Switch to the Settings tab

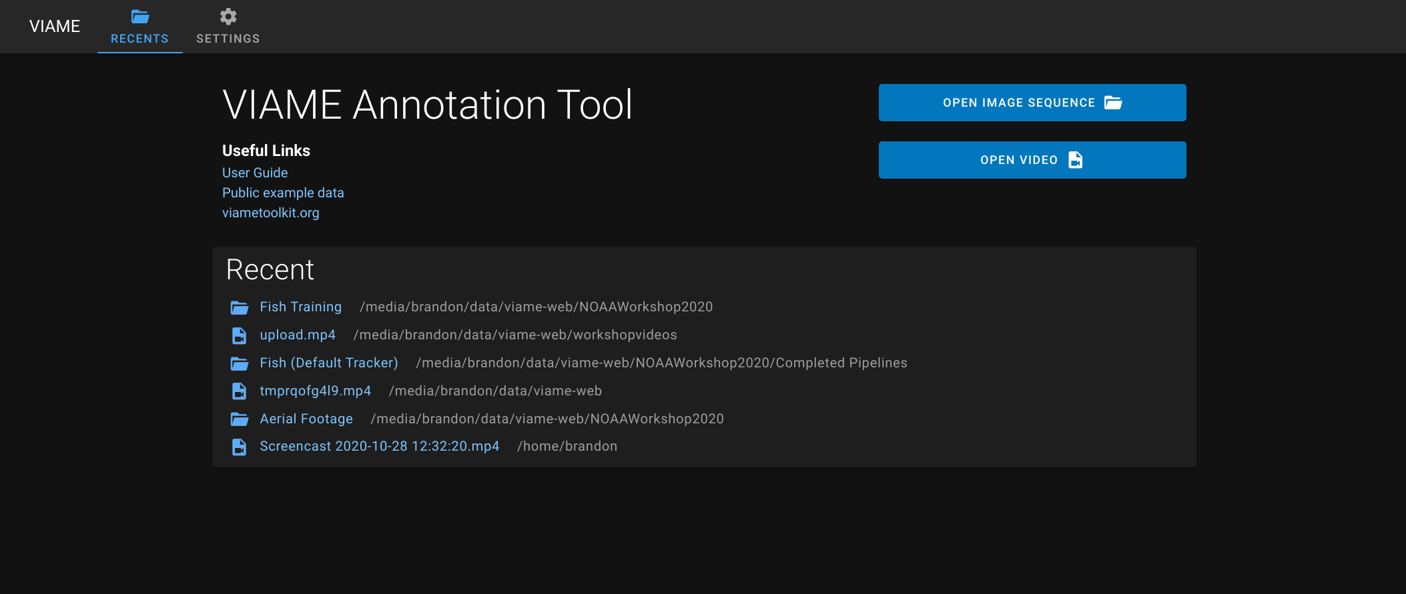pyautogui.click(x=228, y=27)
